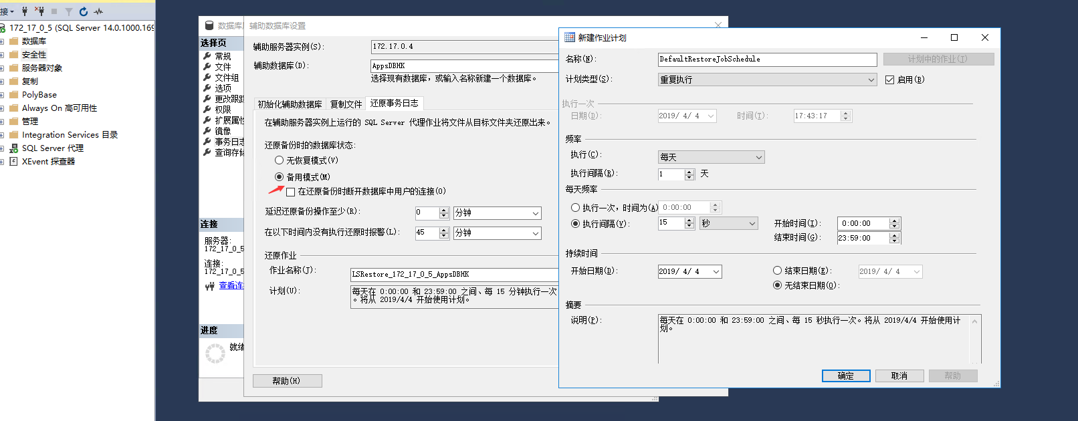Click the server icon of 172_17_0_5 node

coord(3,28)
